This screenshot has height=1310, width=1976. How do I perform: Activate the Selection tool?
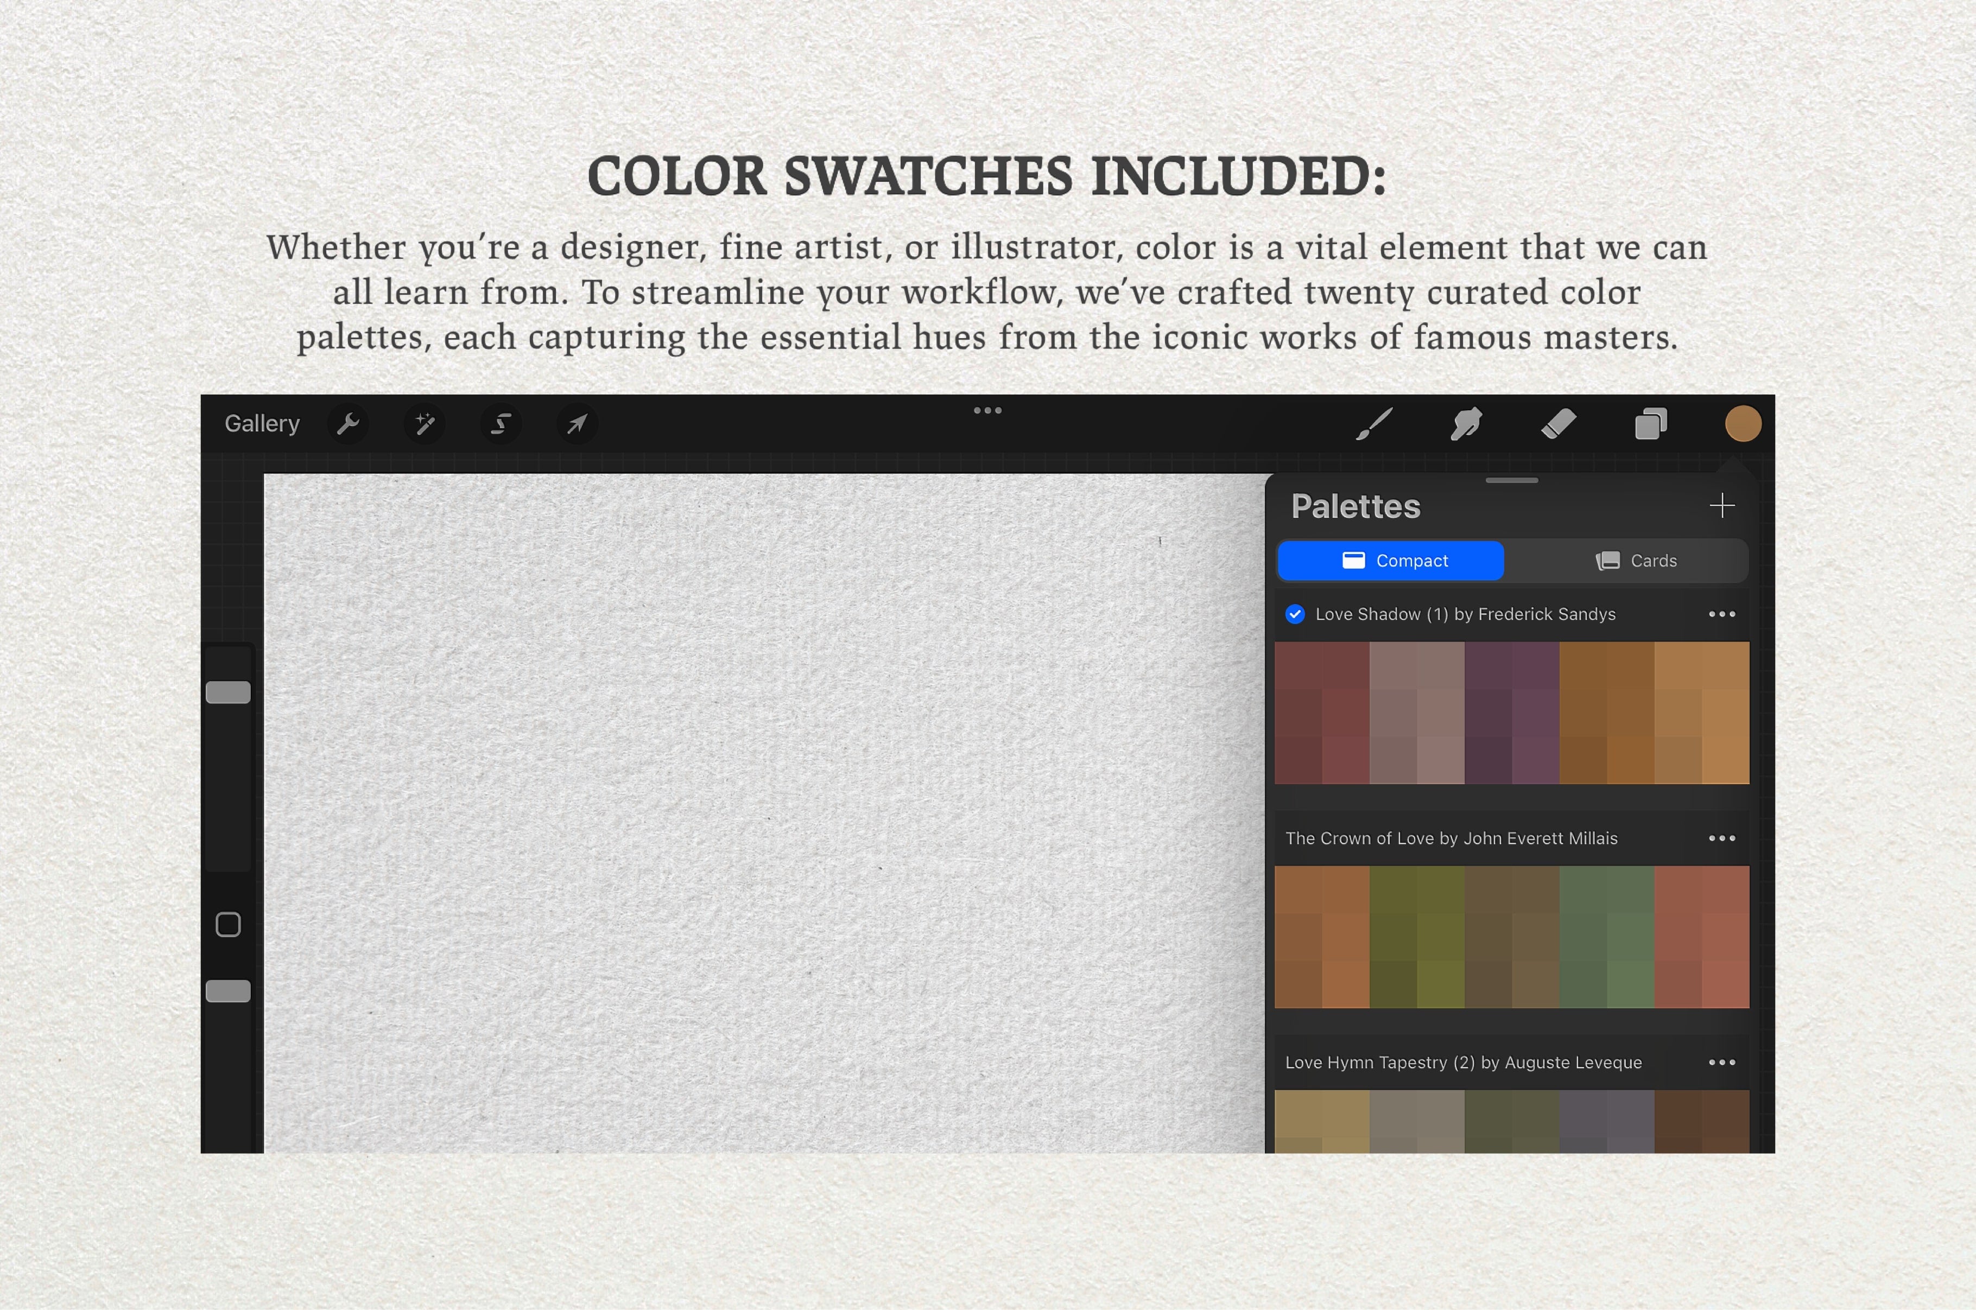(x=499, y=424)
